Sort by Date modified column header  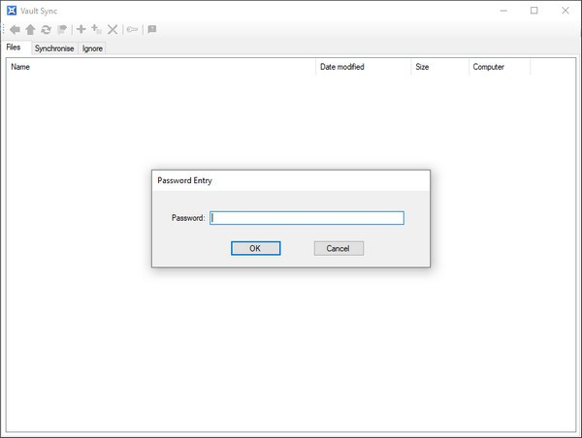pyautogui.click(x=362, y=67)
